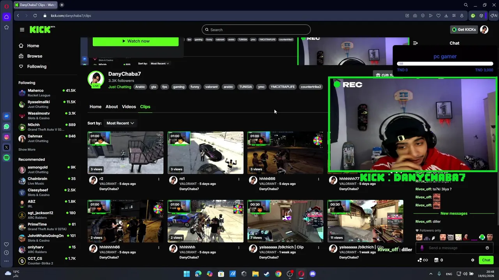Open the X (Twitter) sidebar icon
Screen dimensions: 499x280
6,147
